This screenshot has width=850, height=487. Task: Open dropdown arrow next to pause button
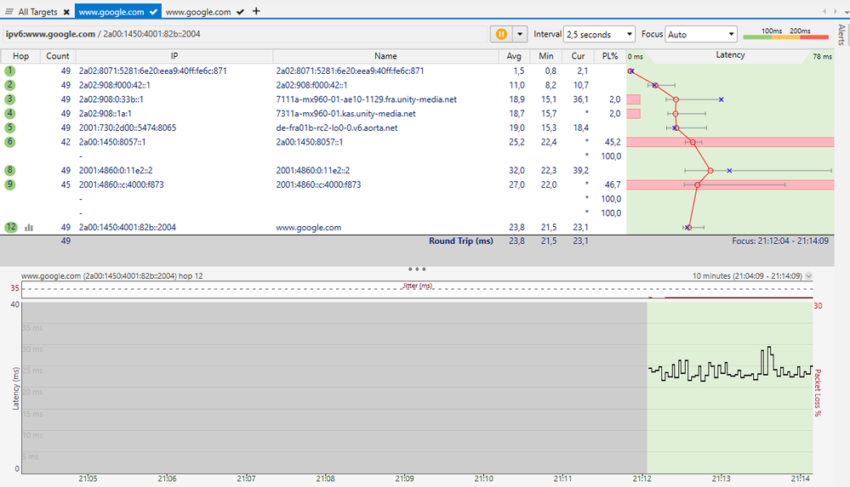(x=519, y=34)
